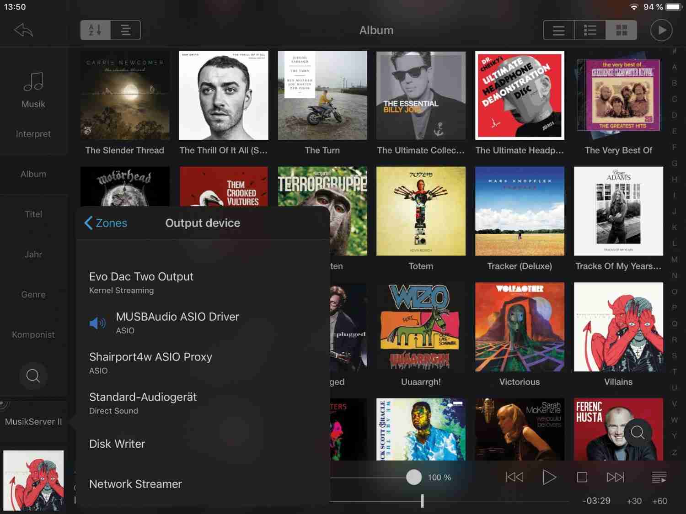The width and height of the screenshot is (686, 514).
Task: Jump to letter Z in index
Action: [674, 452]
